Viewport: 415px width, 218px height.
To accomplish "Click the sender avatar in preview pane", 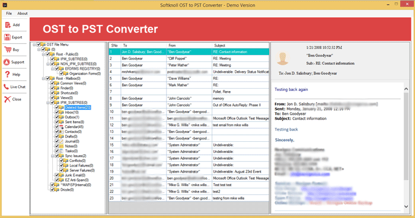I will tap(283, 58).
